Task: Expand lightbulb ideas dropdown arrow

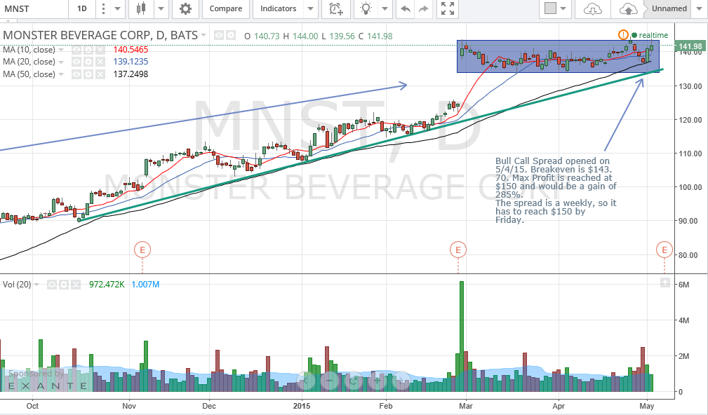Action: (x=385, y=8)
